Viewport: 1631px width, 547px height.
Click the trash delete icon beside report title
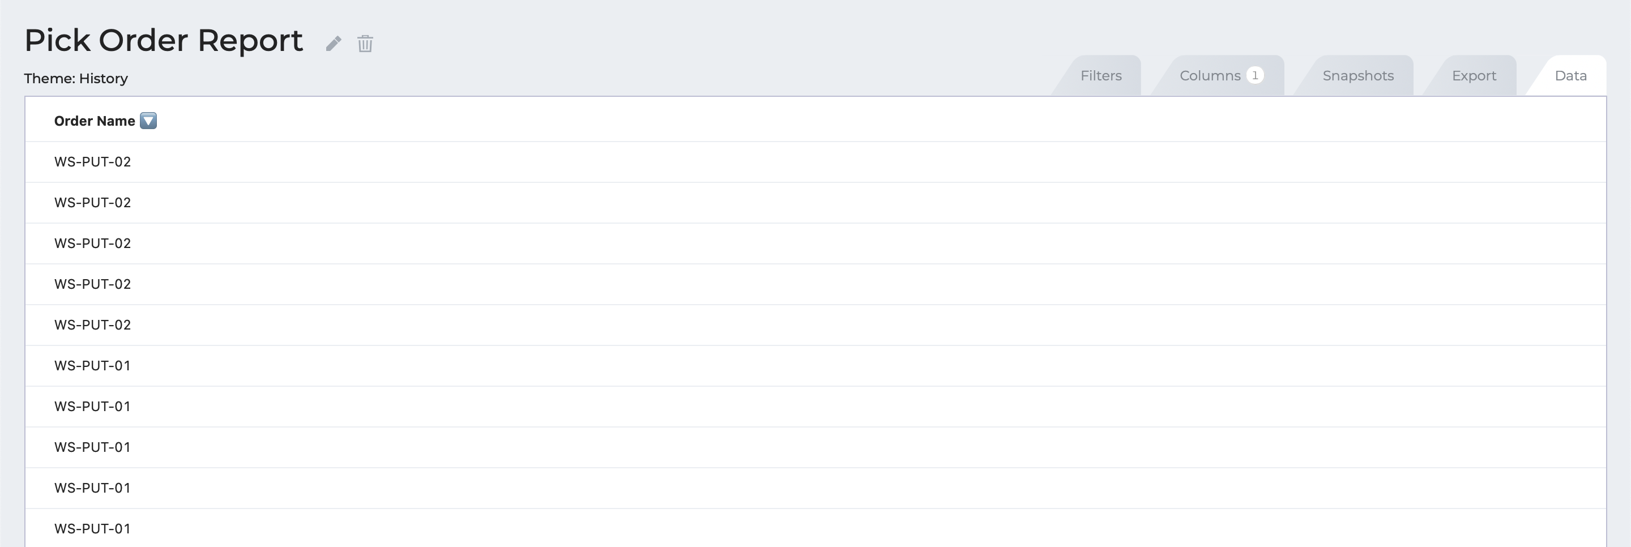365,43
